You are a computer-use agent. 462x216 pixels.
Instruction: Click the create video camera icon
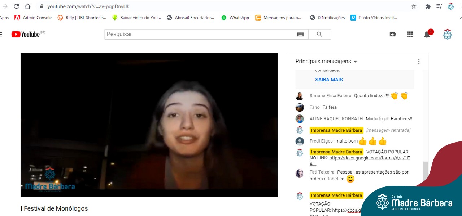393,34
